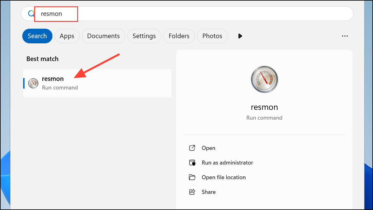Switch to the Apps filter
373x210 pixels.
67,36
